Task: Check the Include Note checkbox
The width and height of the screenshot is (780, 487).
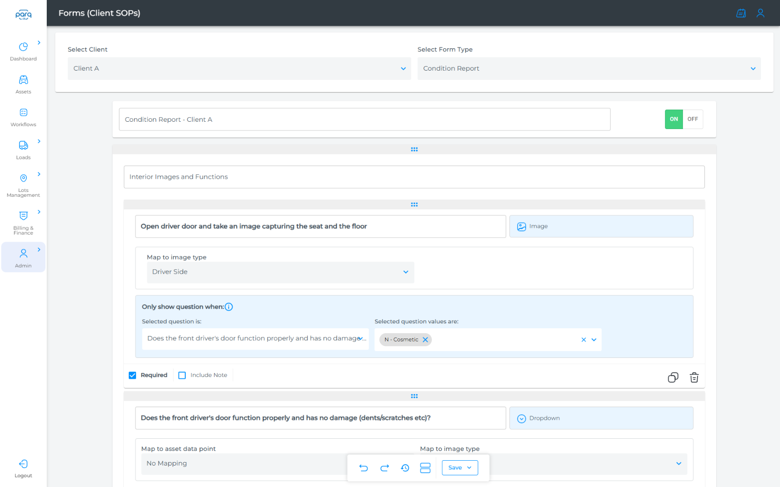Action: (x=182, y=375)
